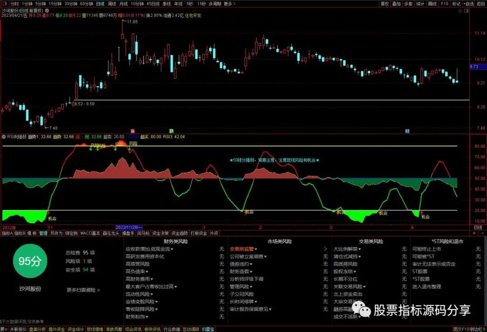This screenshot has height=332, width=487.
Task: Select the 资金决策 indicator
Action: coord(160,233)
